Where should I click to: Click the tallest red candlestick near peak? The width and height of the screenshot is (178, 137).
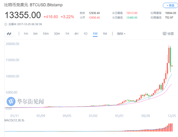coord(169,55)
